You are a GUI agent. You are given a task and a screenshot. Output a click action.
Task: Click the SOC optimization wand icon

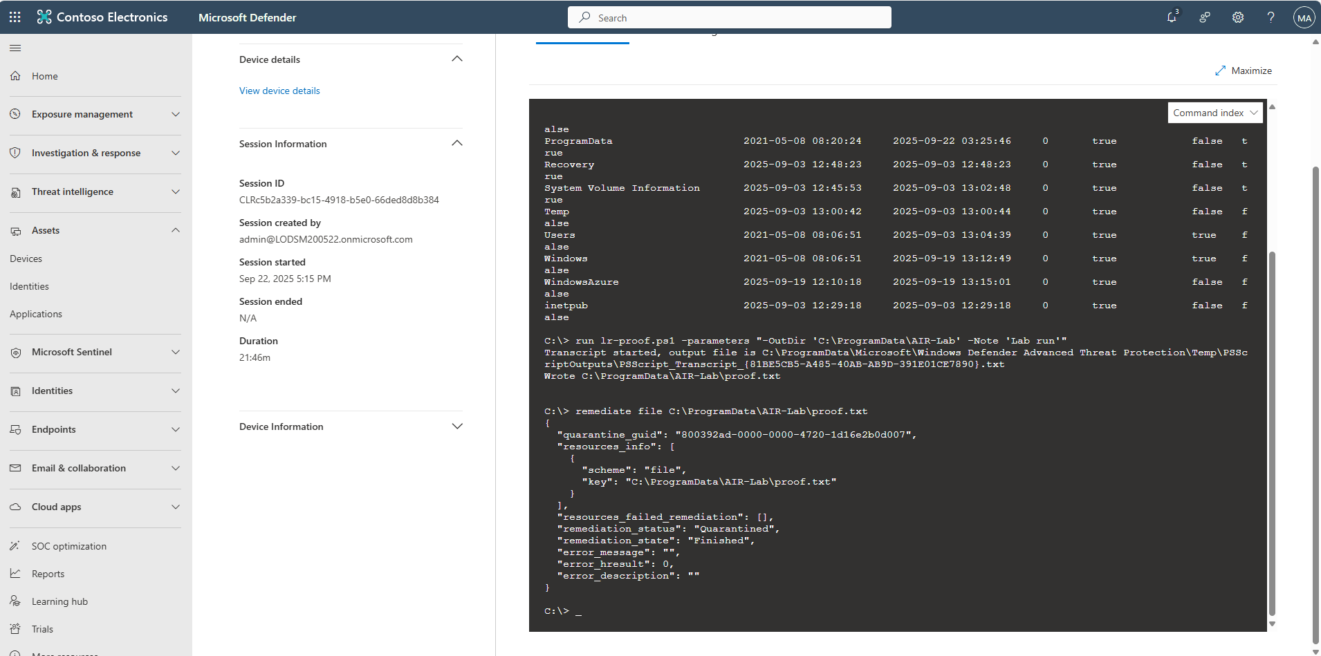tap(15, 546)
